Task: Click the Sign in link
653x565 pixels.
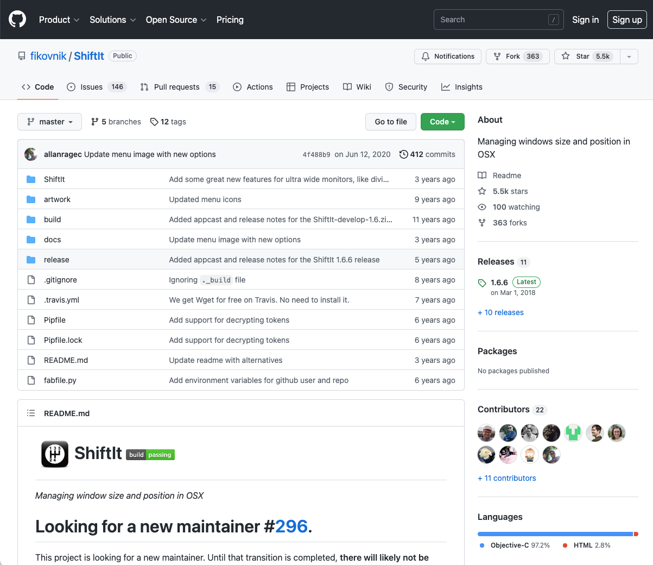Action: [x=585, y=20]
